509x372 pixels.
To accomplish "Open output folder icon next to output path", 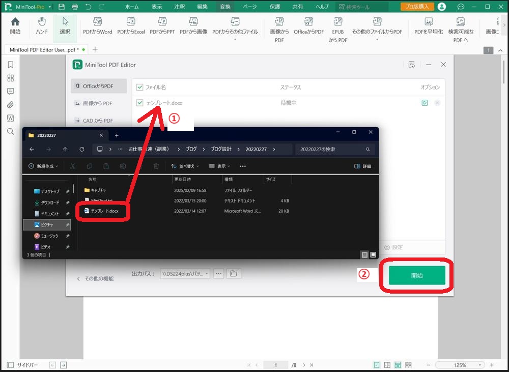I will pos(234,274).
